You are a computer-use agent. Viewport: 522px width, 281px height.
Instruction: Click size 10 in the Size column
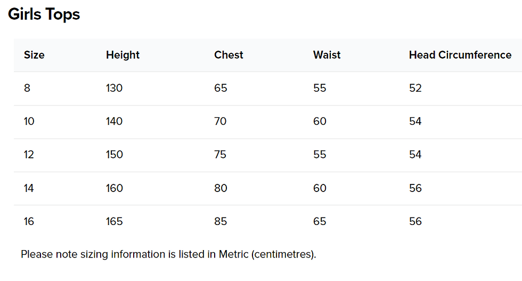[29, 122]
